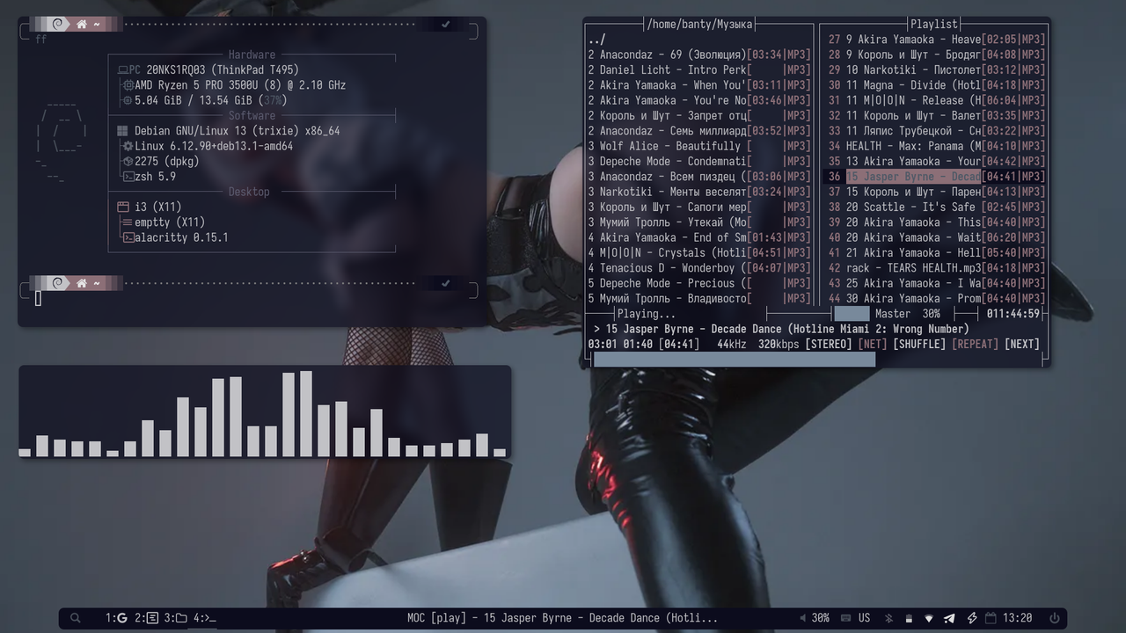
Task: Open the Wi-Fi network icon in the bar
Action: (x=929, y=618)
